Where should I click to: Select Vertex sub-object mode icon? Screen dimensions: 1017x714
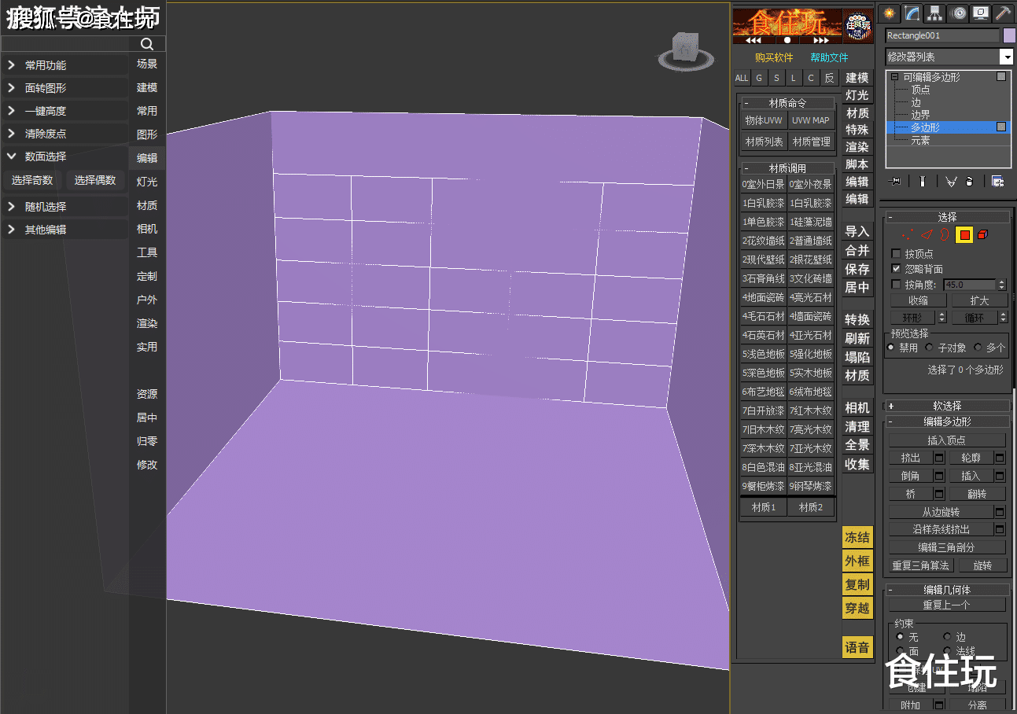(908, 234)
